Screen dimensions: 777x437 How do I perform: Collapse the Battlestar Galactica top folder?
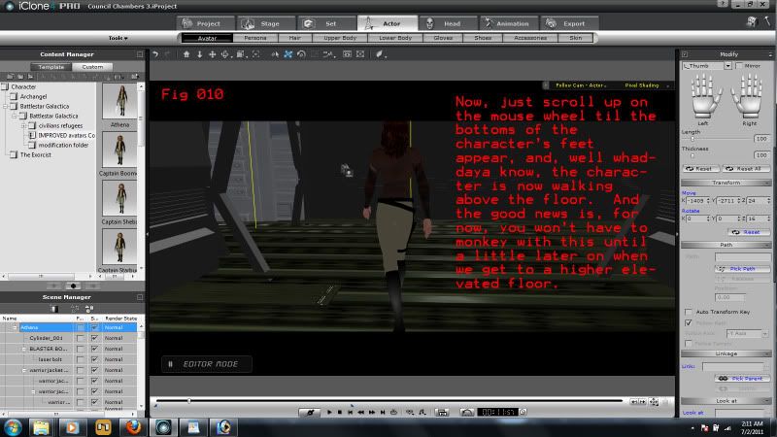[6, 106]
